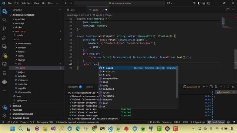
Task: Open File Explorer from the taskbar
Action: point(45,129)
